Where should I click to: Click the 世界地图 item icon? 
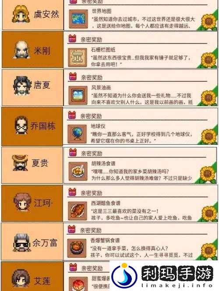78,19
